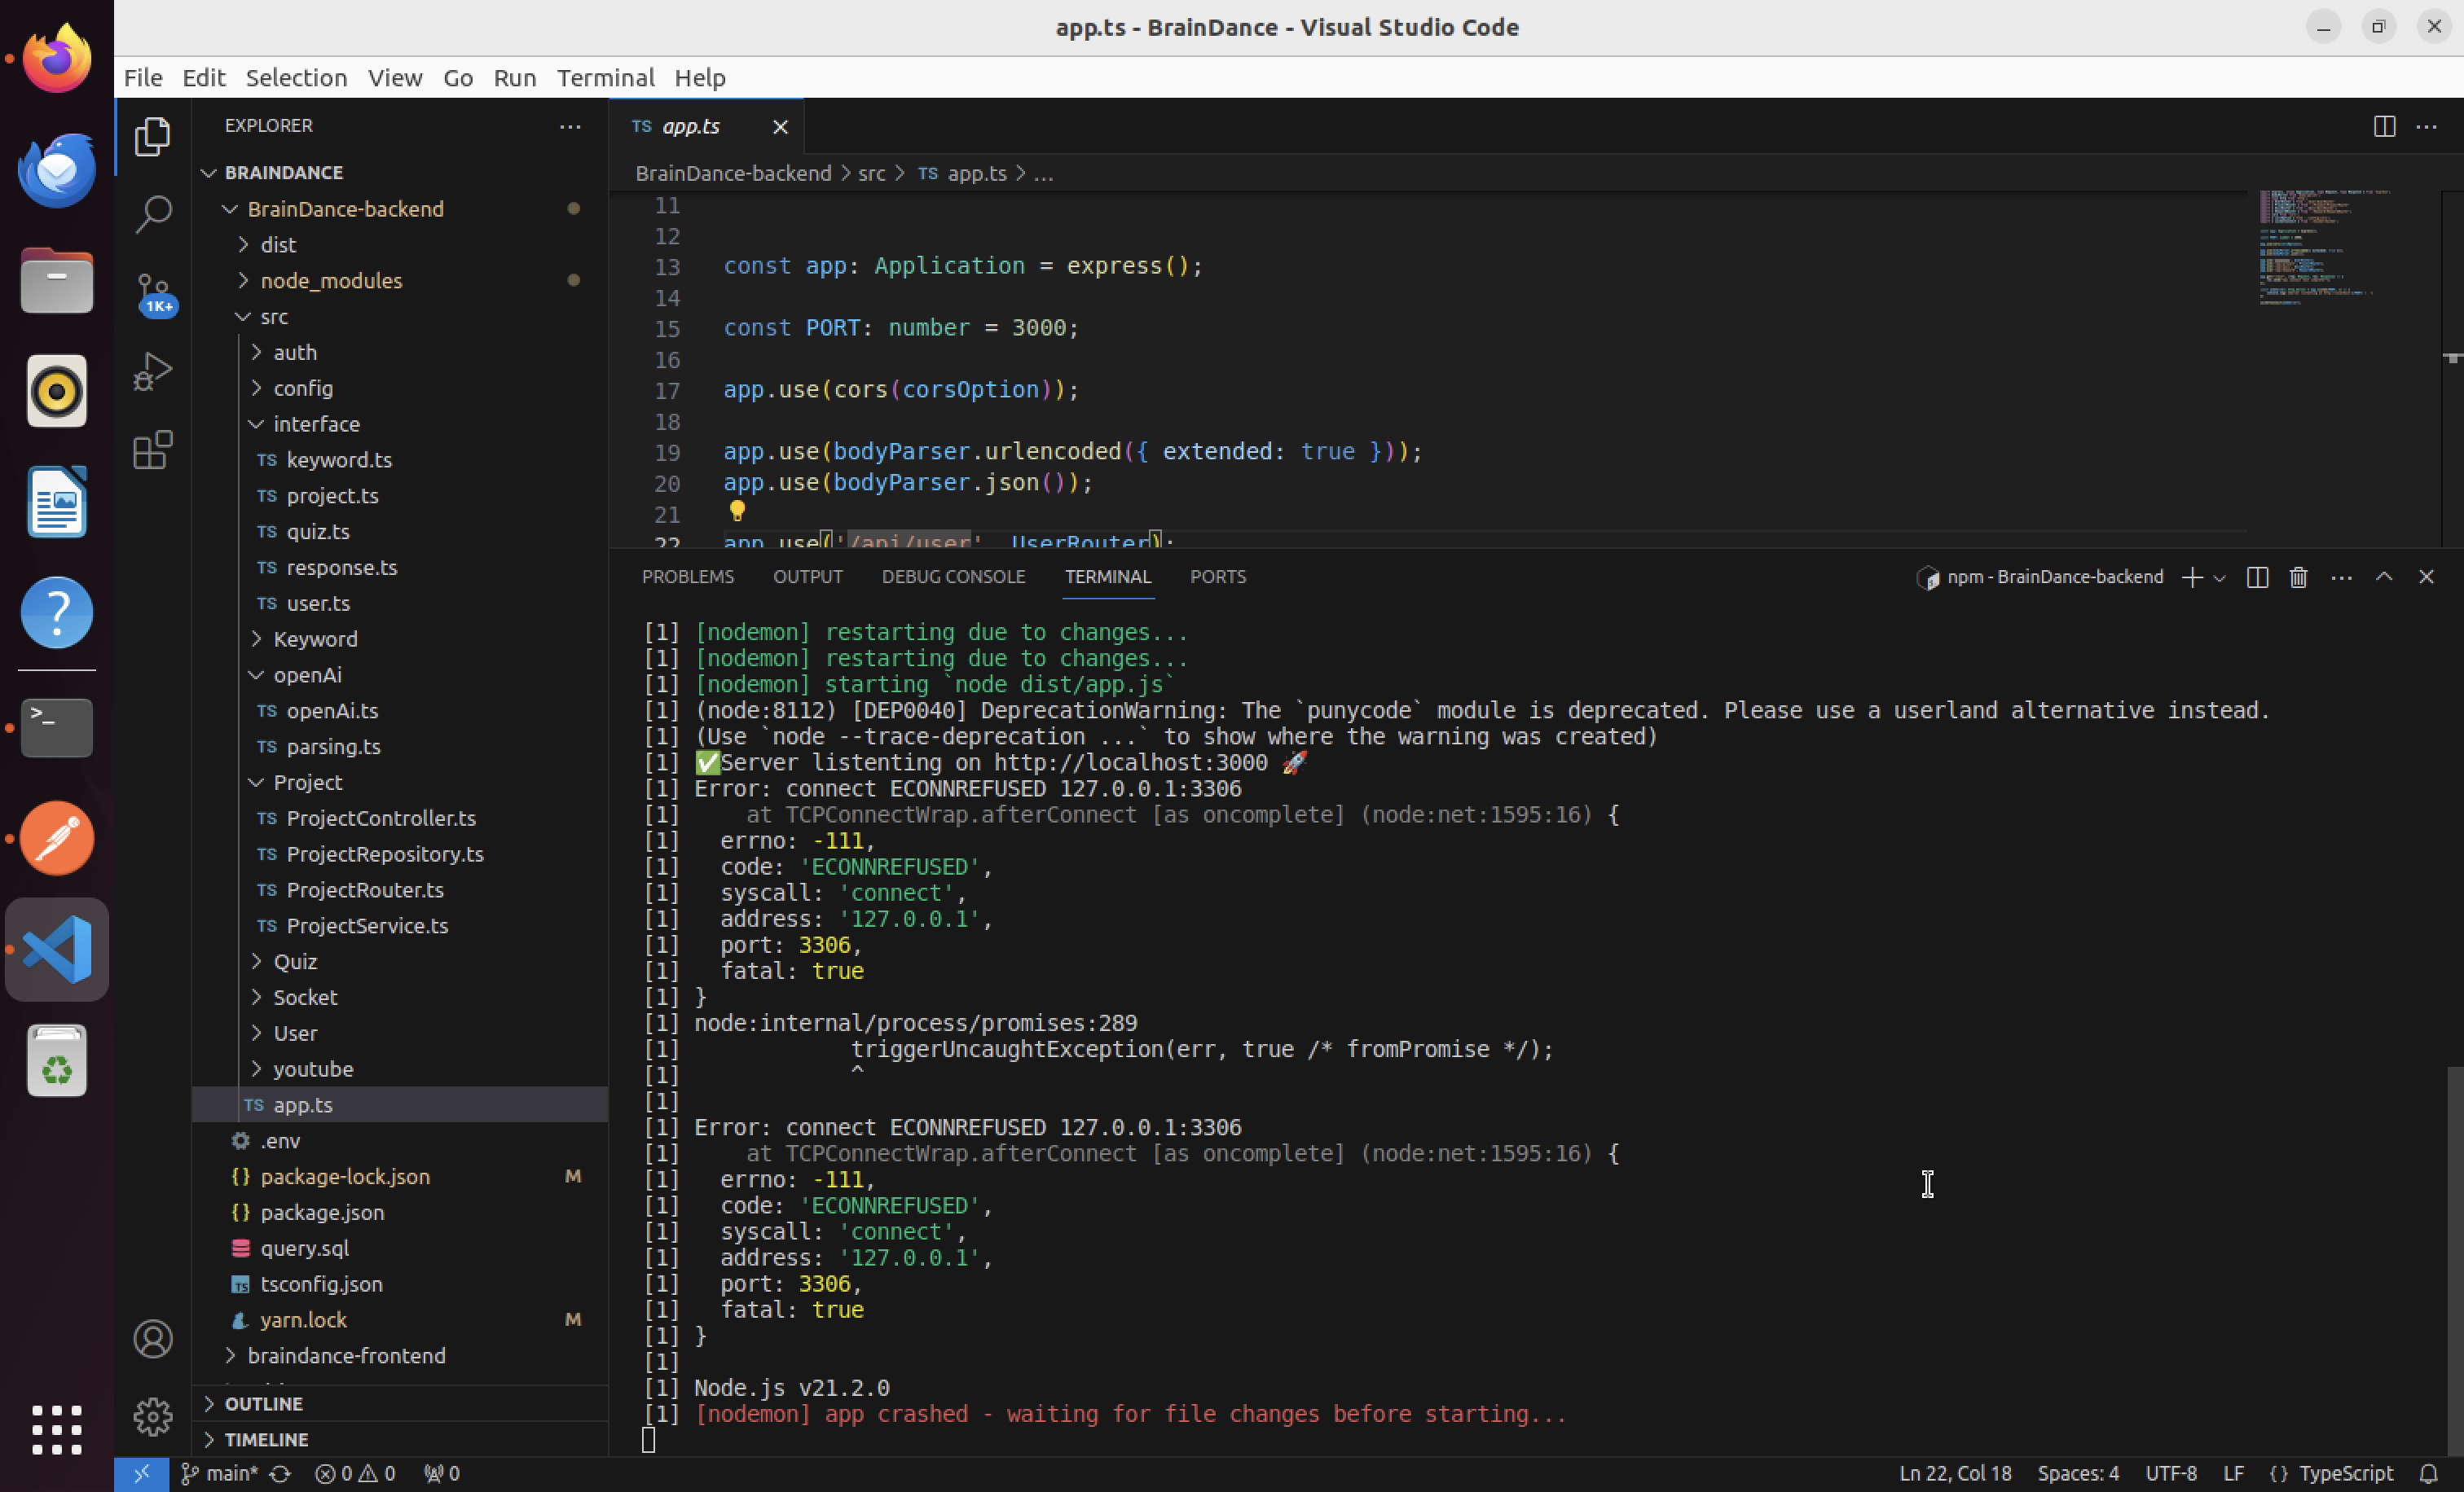Expand the OUTLINE section

coord(263,1403)
